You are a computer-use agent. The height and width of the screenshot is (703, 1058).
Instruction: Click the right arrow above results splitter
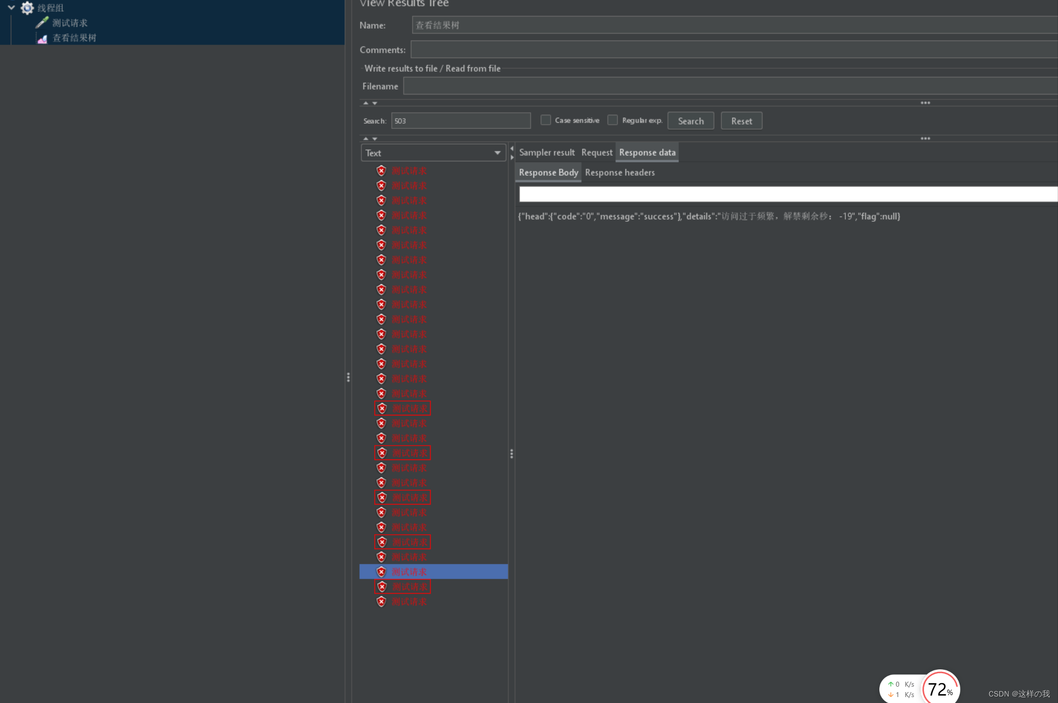pyautogui.click(x=512, y=157)
